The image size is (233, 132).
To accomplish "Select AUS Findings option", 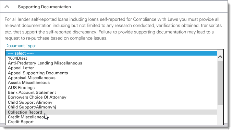I will tap(111, 88).
